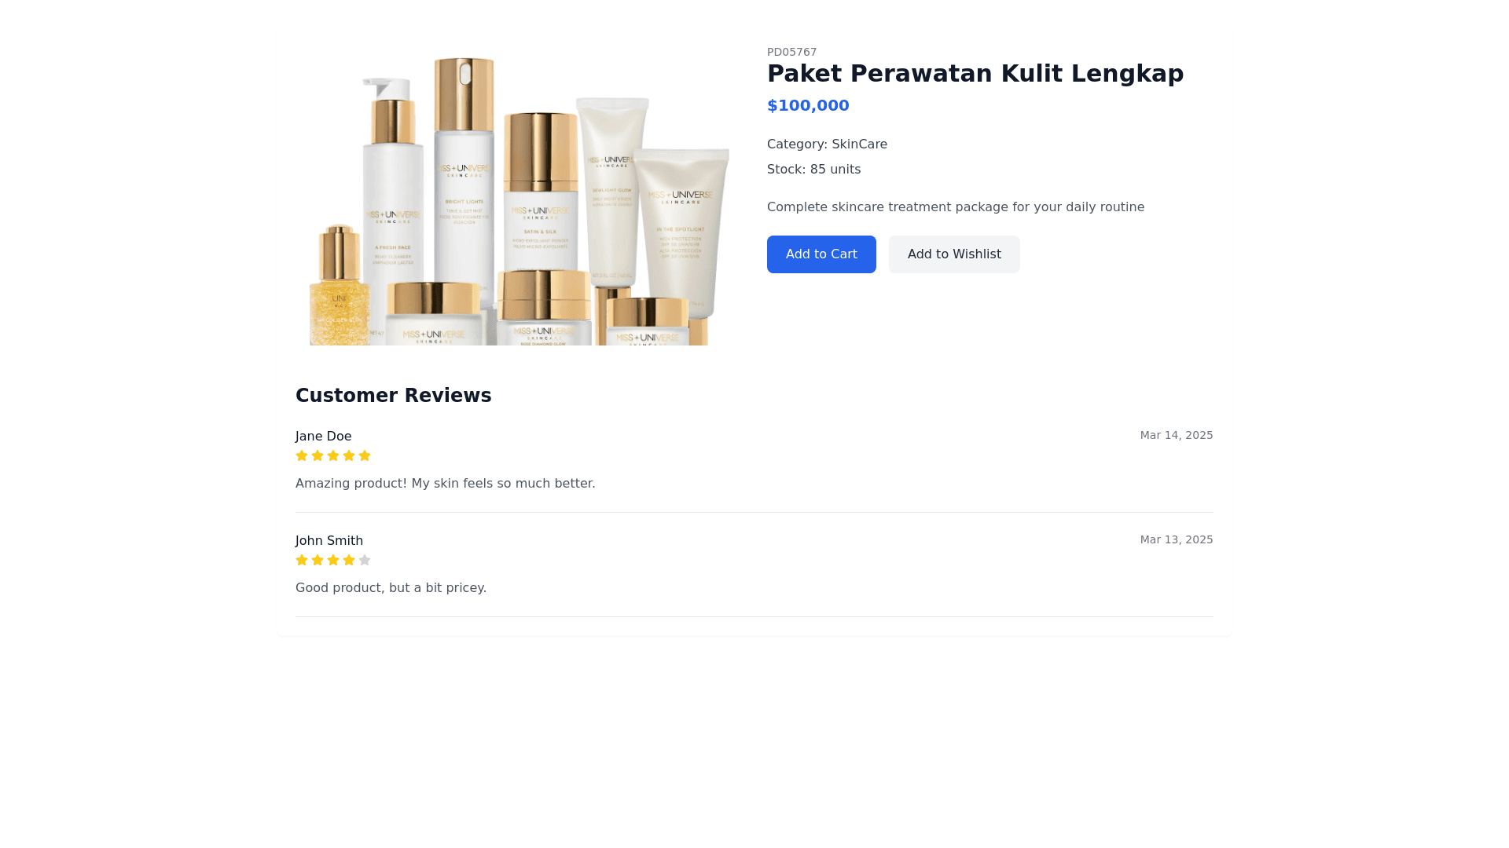The height and width of the screenshot is (848, 1509).
Task: Click reviewer name Jane Doe
Action: (x=323, y=437)
